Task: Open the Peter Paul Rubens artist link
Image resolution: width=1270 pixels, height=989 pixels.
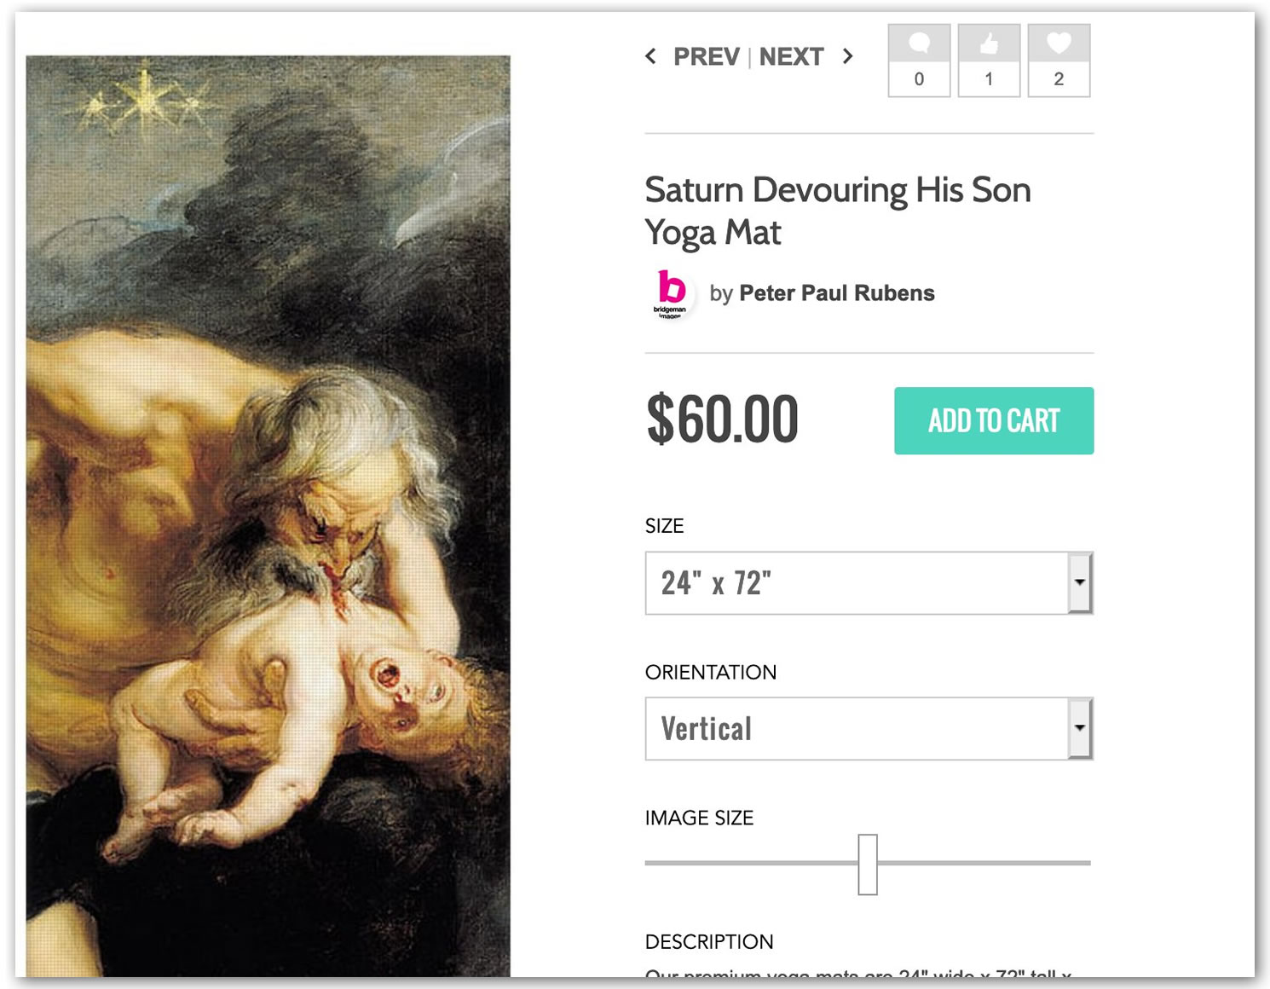Action: point(836,293)
